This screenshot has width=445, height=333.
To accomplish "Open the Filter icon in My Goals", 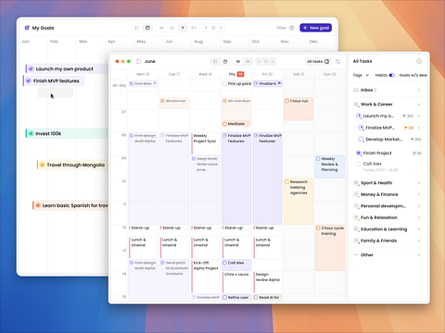I will 292,28.
